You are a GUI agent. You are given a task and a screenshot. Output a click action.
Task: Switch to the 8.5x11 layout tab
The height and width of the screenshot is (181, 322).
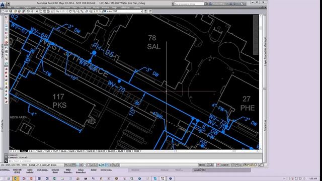[32, 151]
